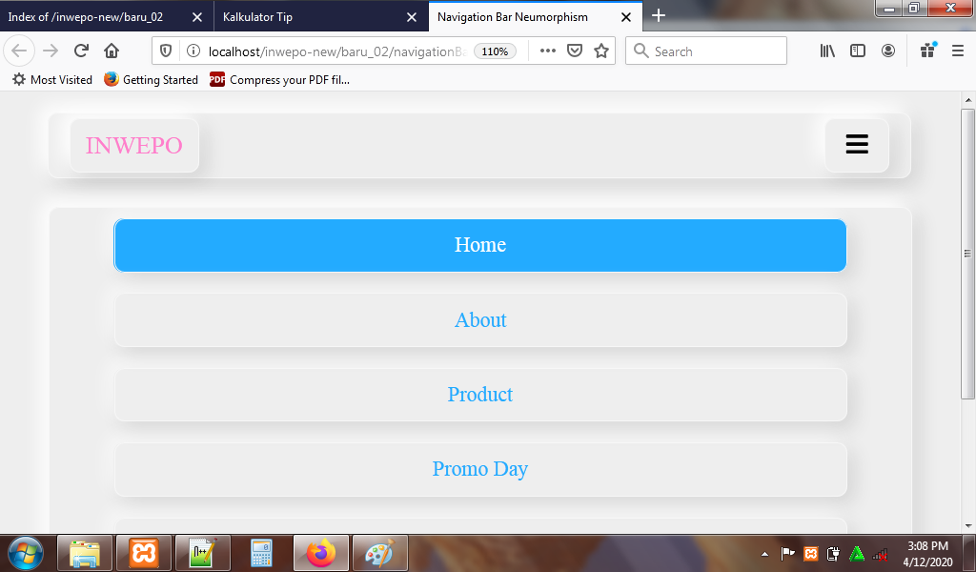Bookmark this page with the star
Image resolution: width=976 pixels, height=572 pixels.
tap(601, 51)
